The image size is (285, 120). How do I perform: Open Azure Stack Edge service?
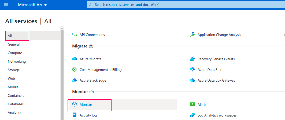[x=93, y=80]
